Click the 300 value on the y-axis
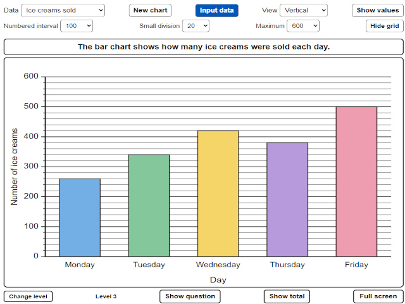This screenshot has width=405, height=304. pyautogui.click(x=31, y=166)
